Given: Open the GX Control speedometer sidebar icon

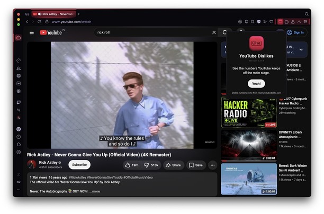Looking at the screenshot, I should tap(19, 60).
